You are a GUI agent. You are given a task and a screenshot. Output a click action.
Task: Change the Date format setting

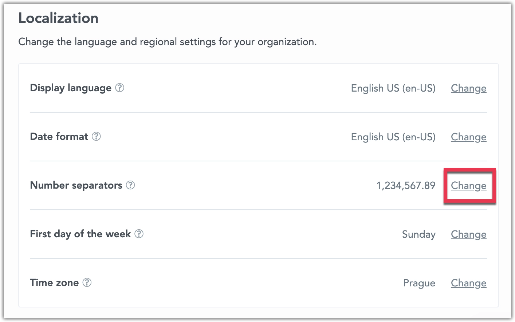[468, 137]
